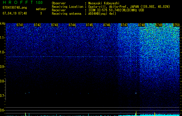Click the tall yellow level spike below 0748

136,114
